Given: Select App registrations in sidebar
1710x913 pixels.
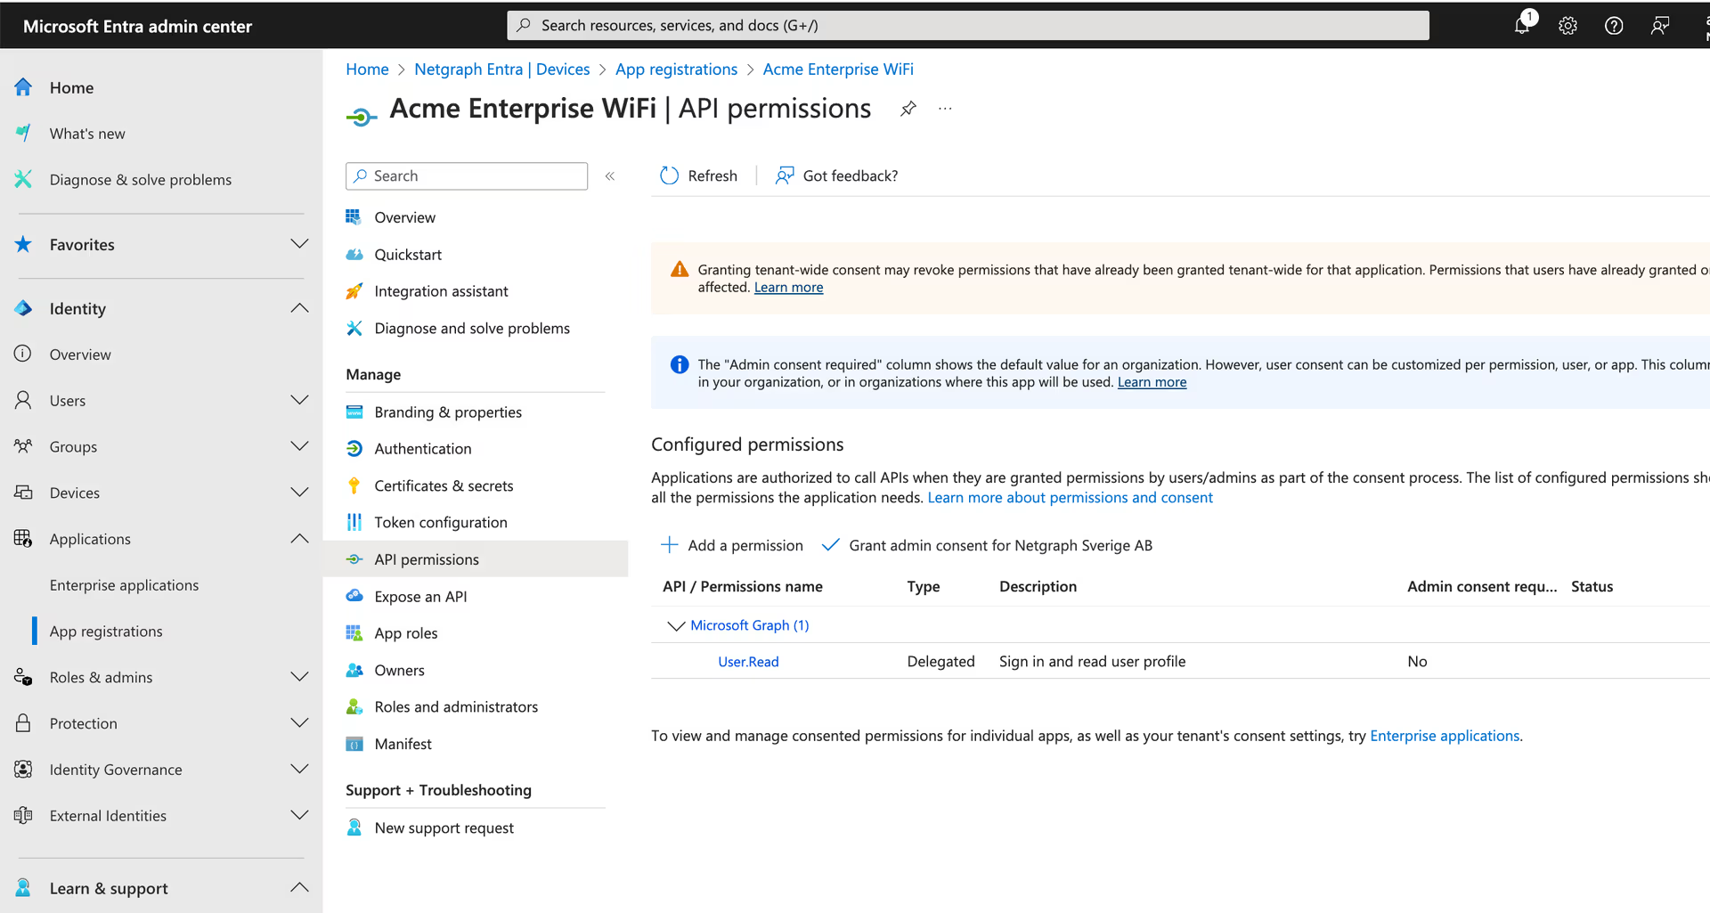Looking at the screenshot, I should pos(106,631).
